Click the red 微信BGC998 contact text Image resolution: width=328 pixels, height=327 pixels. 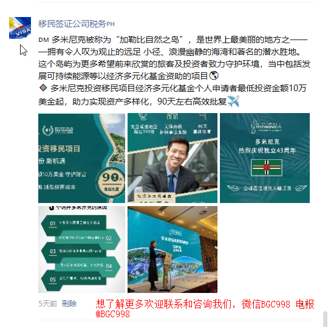point(265,304)
